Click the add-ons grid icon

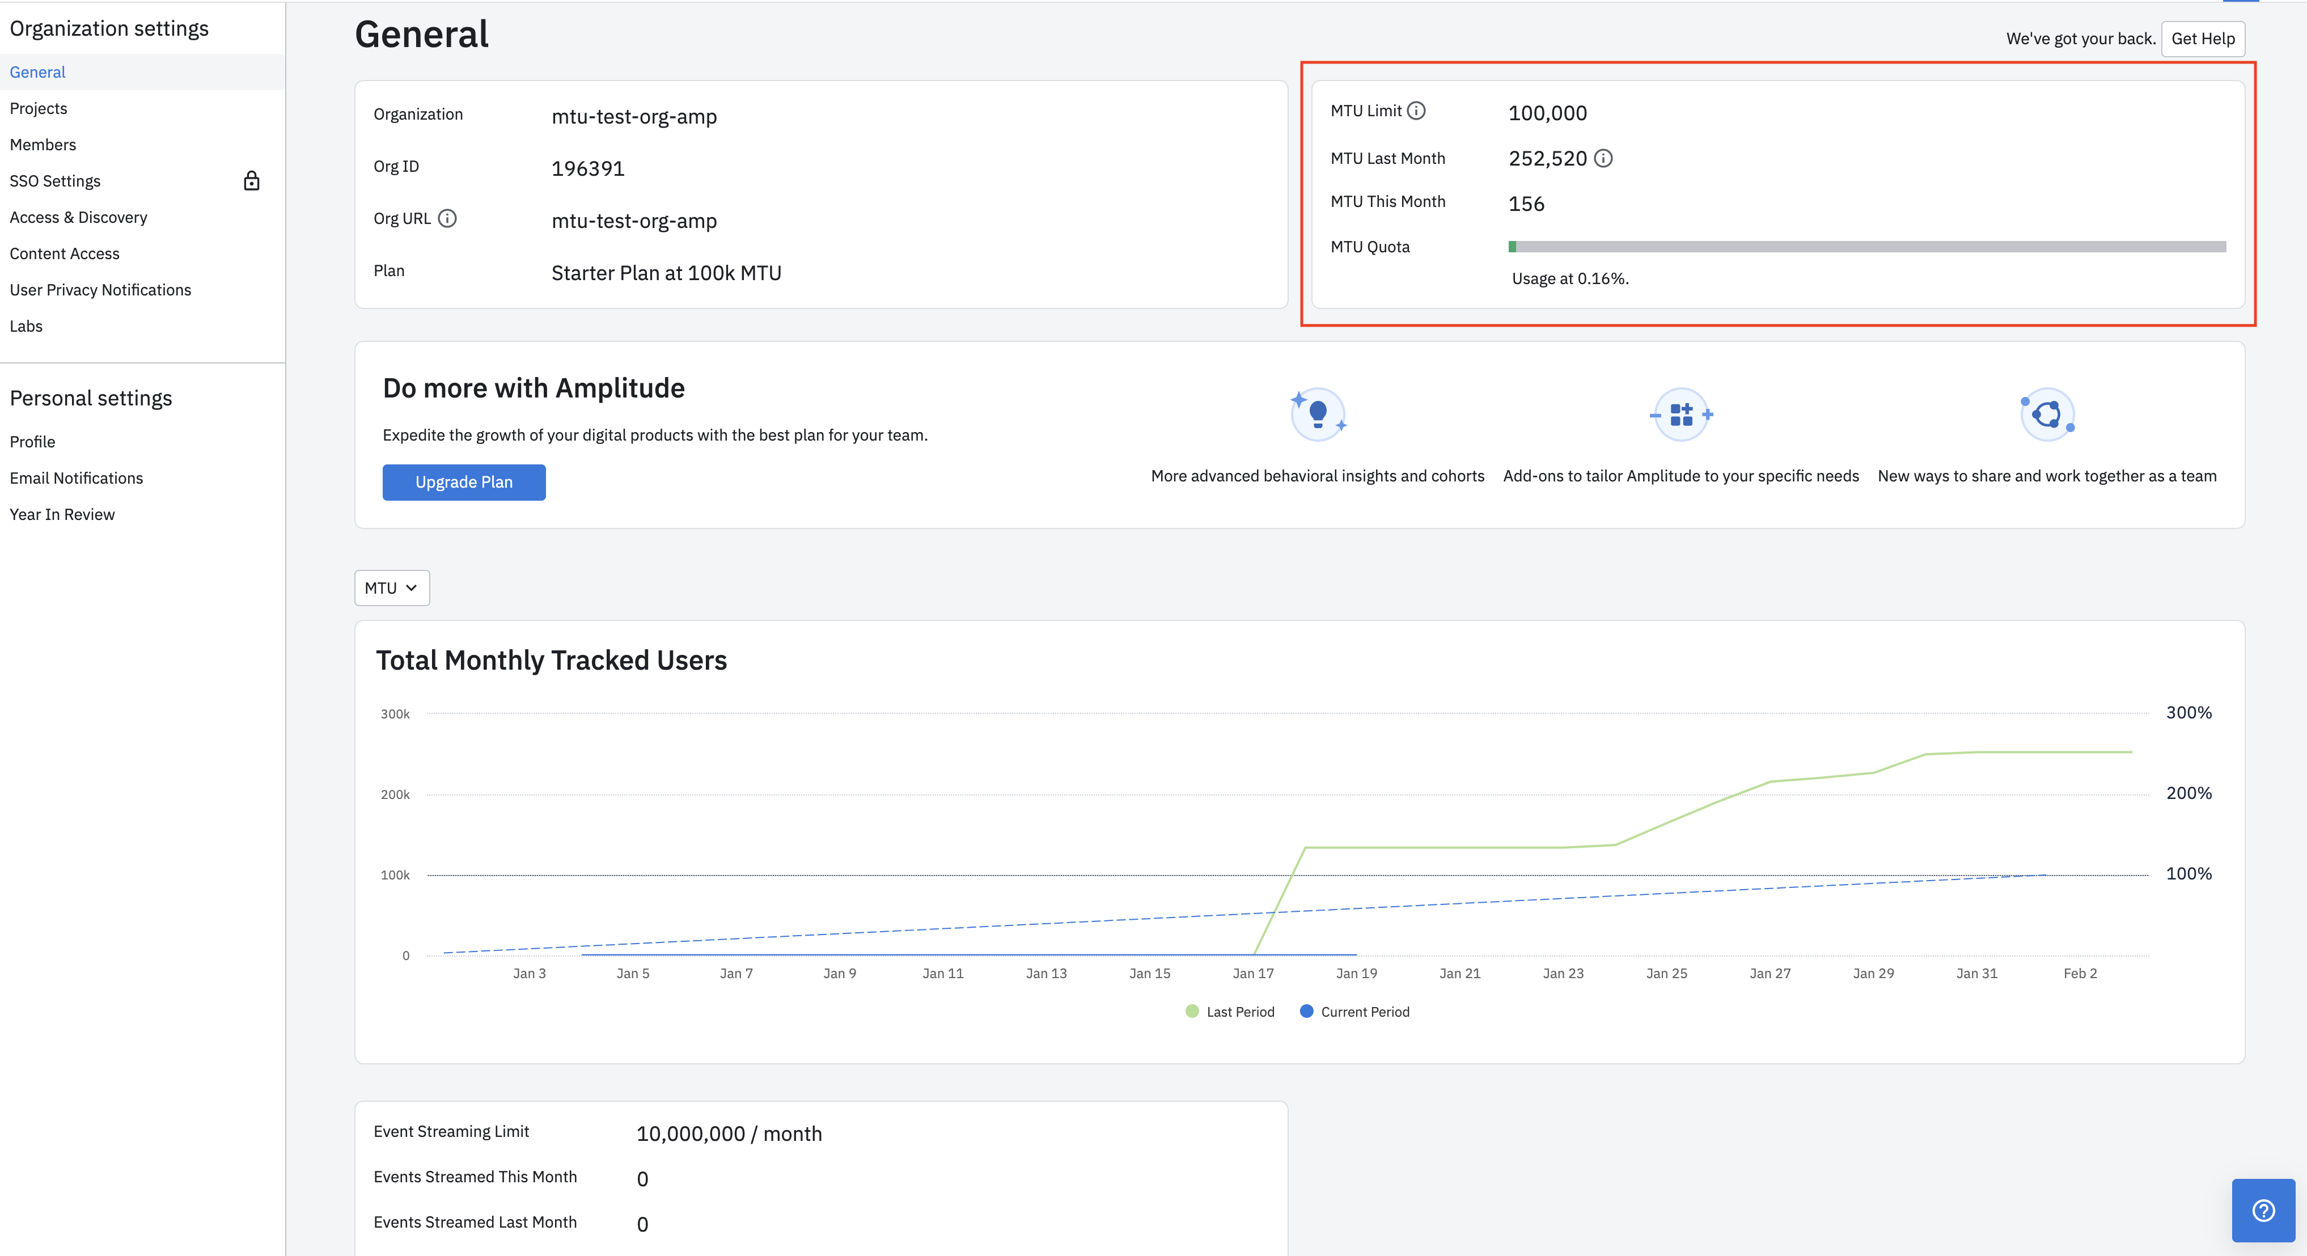click(x=1681, y=414)
